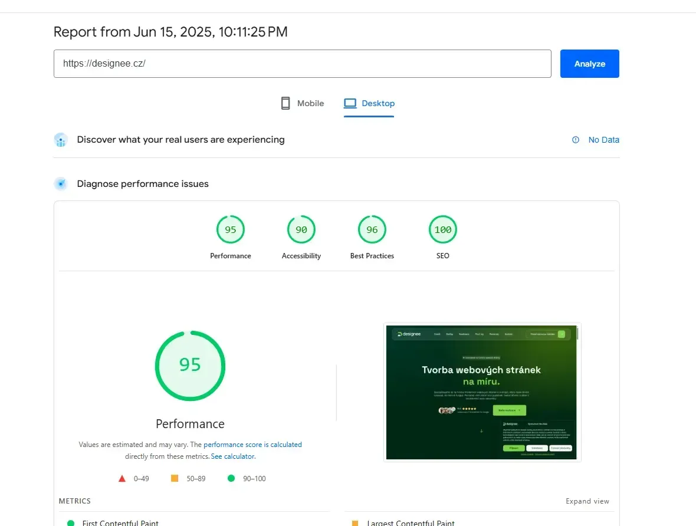This screenshot has width=696, height=526.
Task: Click the No Data info icon
Action: tap(576, 140)
